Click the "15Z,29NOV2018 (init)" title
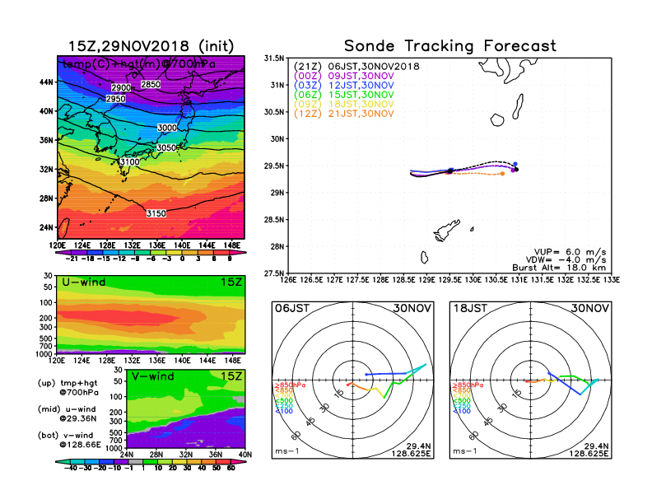This screenshot has width=652, height=504. [151, 46]
